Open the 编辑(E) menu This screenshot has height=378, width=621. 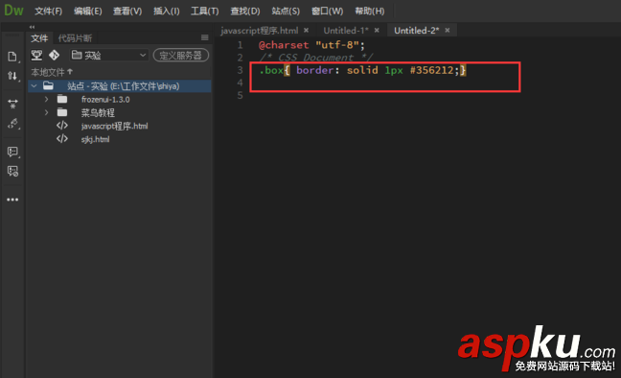(87, 12)
